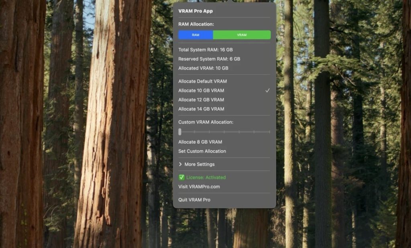Click the far right end of VRAM slider
The width and height of the screenshot is (411, 248).
(x=269, y=132)
